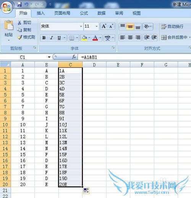Click the formula bar showing =A1&B1

[134, 57]
